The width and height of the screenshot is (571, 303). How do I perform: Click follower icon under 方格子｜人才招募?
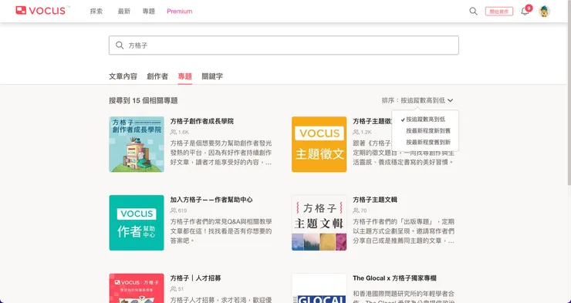(x=174, y=289)
